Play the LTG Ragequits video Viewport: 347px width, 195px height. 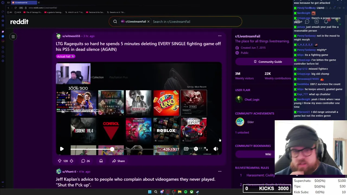pos(62,149)
